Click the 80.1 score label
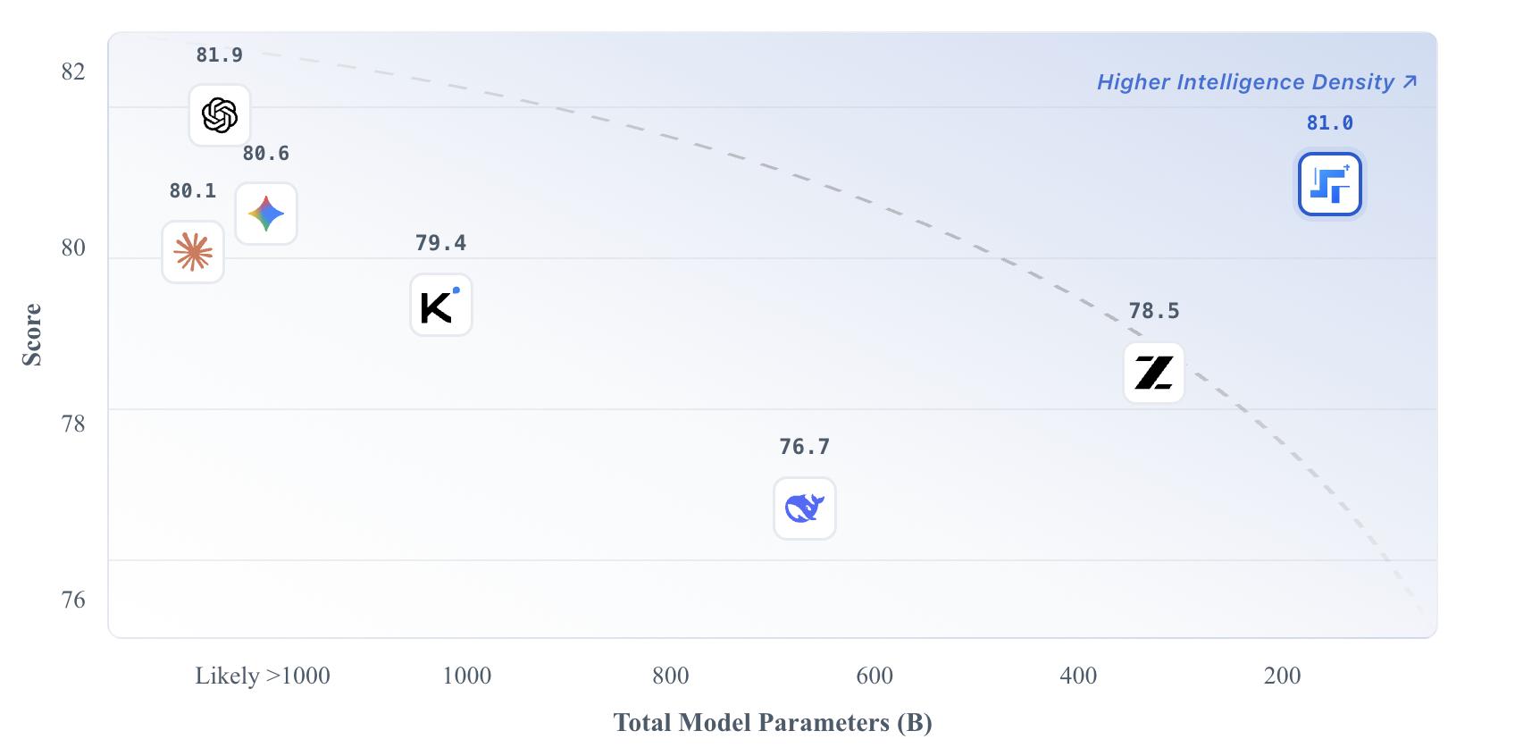This screenshot has width=1540, height=756. 193,191
